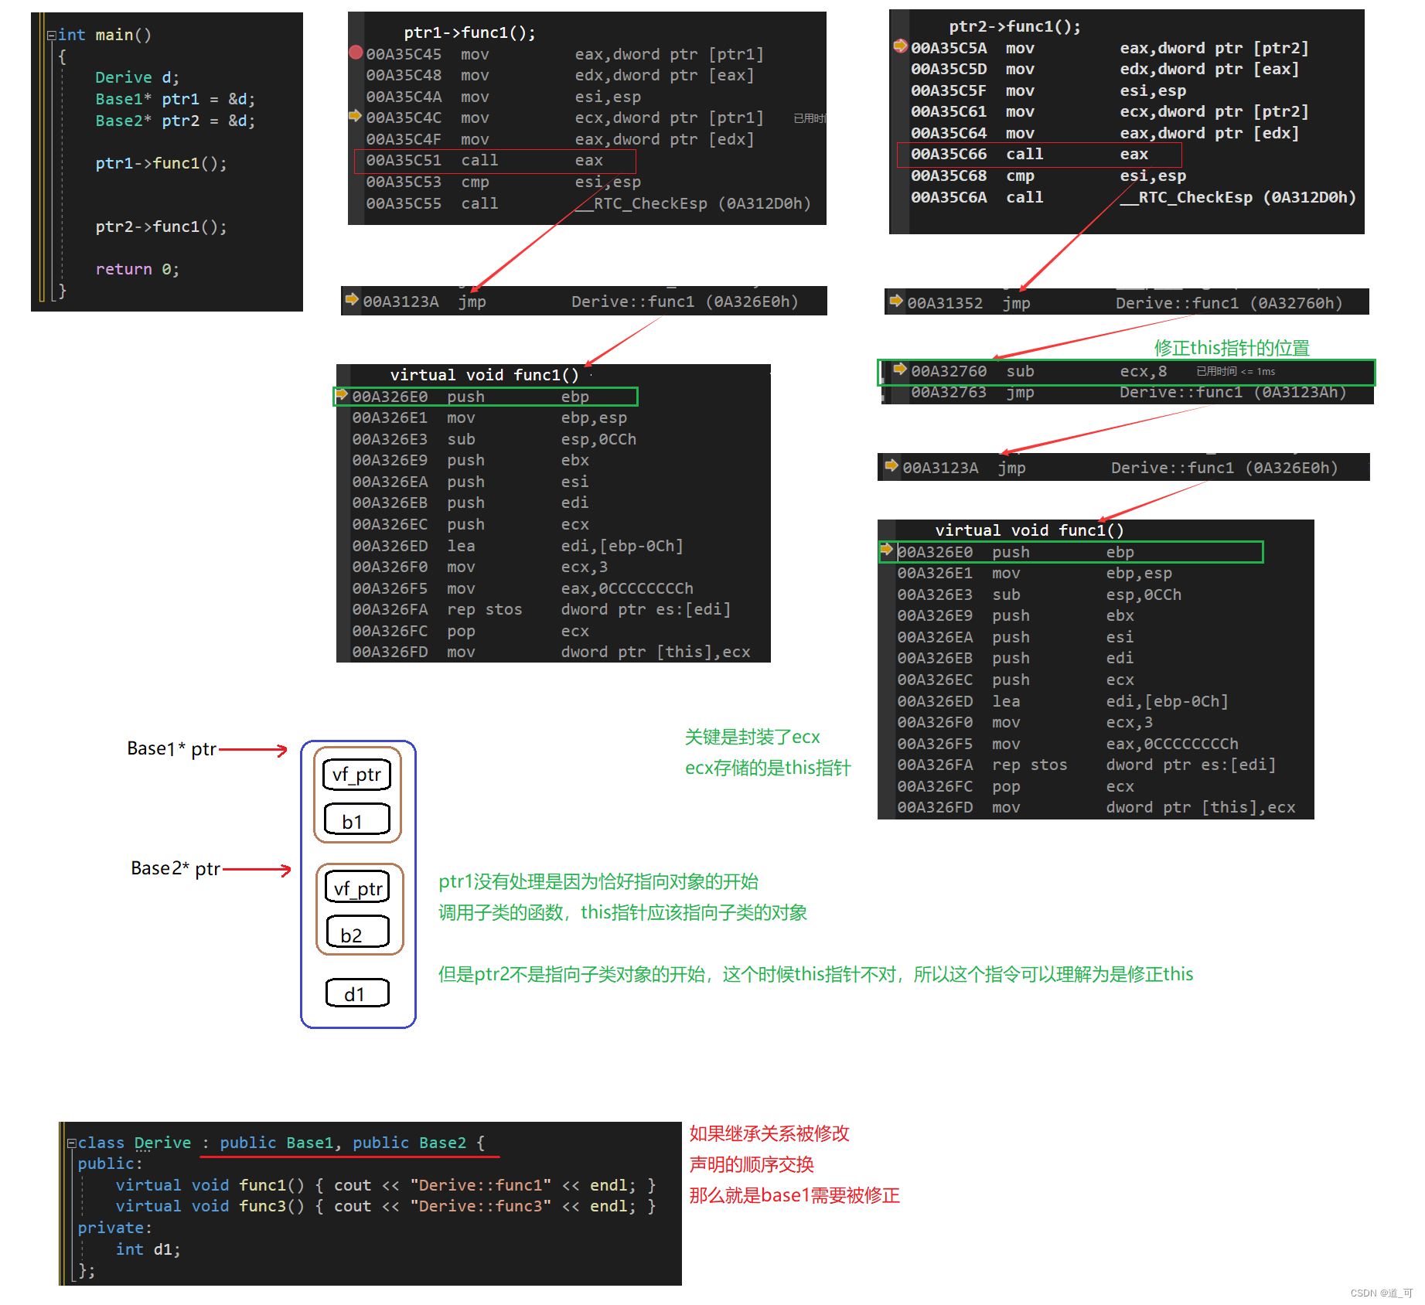Click 'ptr2->func1();' in the main() source

161,227
